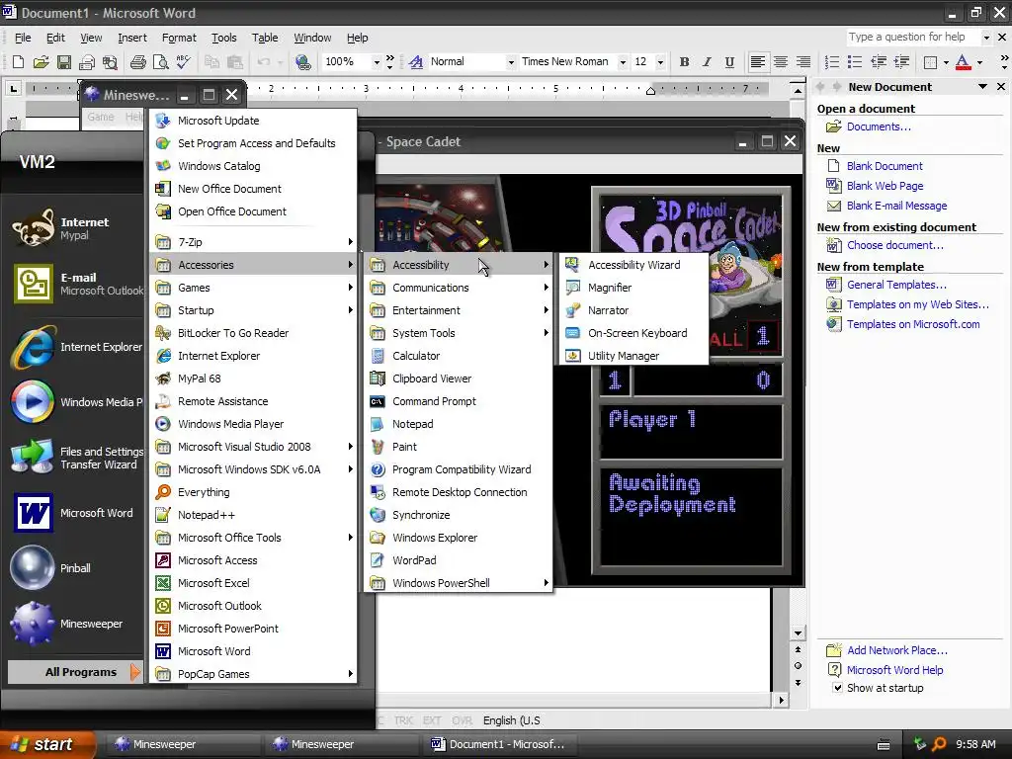
Task: Open Pinball from Start menu pinned list
Action: [x=74, y=568]
